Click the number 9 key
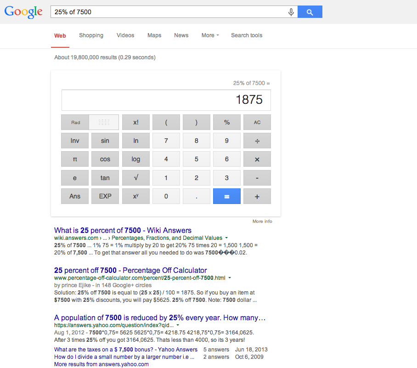 (227, 141)
